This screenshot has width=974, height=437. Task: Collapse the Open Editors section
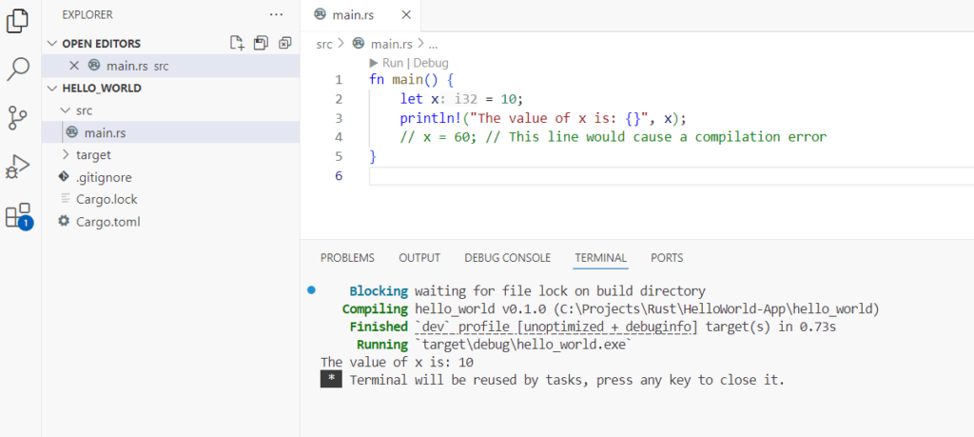(51, 44)
